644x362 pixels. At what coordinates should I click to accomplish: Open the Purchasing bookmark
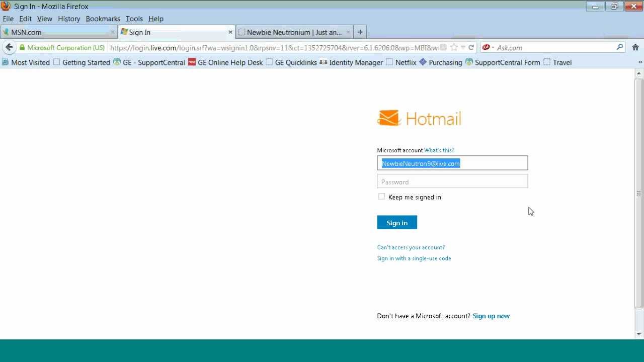coord(441,62)
